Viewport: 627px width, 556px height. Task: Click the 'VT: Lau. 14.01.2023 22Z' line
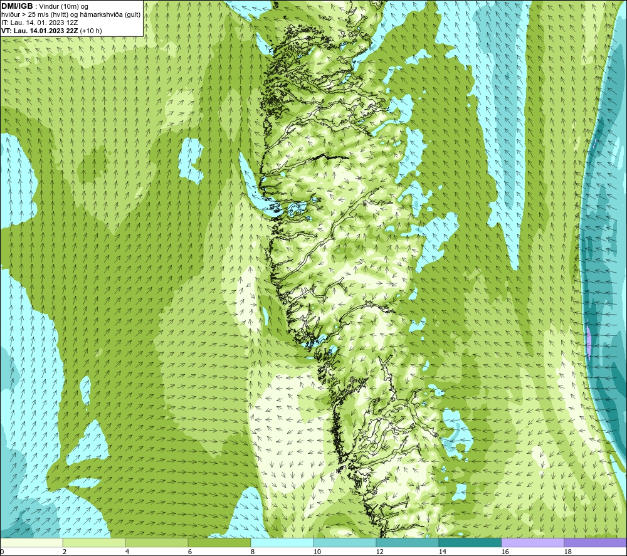[x=51, y=31]
